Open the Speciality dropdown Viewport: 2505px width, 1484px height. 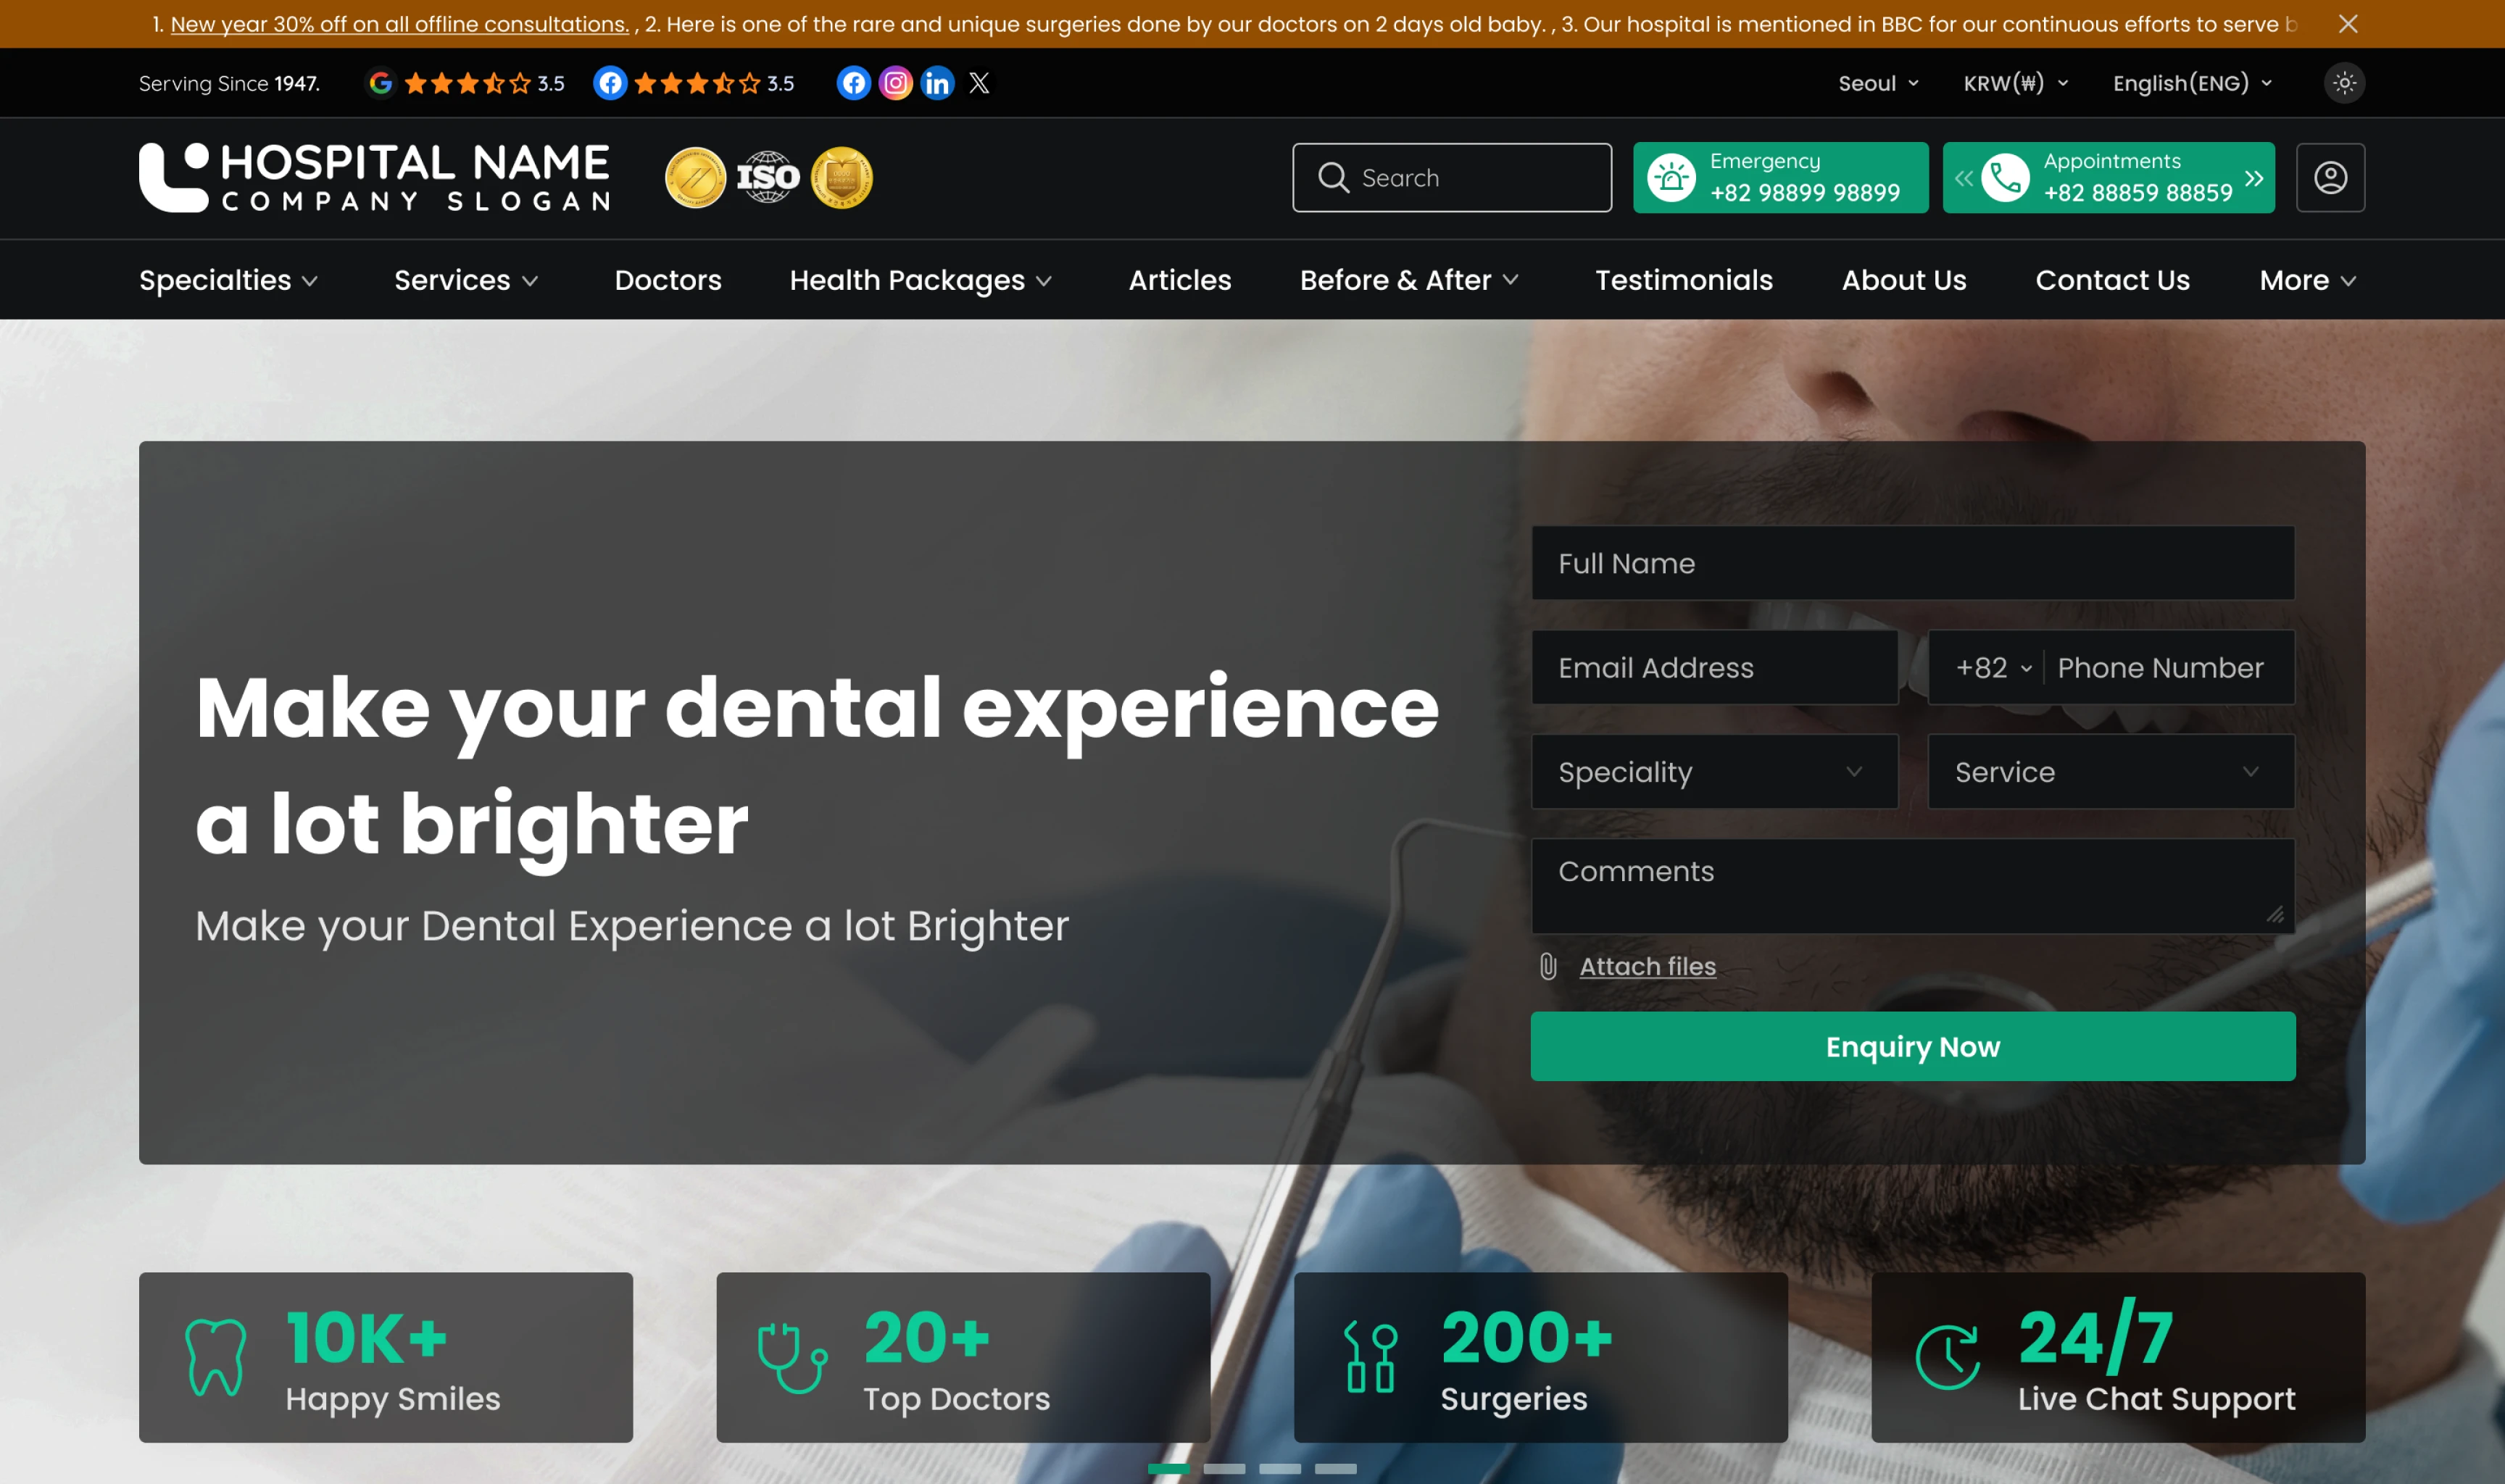(1714, 771)
